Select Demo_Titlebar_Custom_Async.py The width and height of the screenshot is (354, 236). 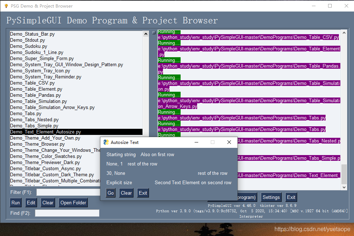[54, 168]
